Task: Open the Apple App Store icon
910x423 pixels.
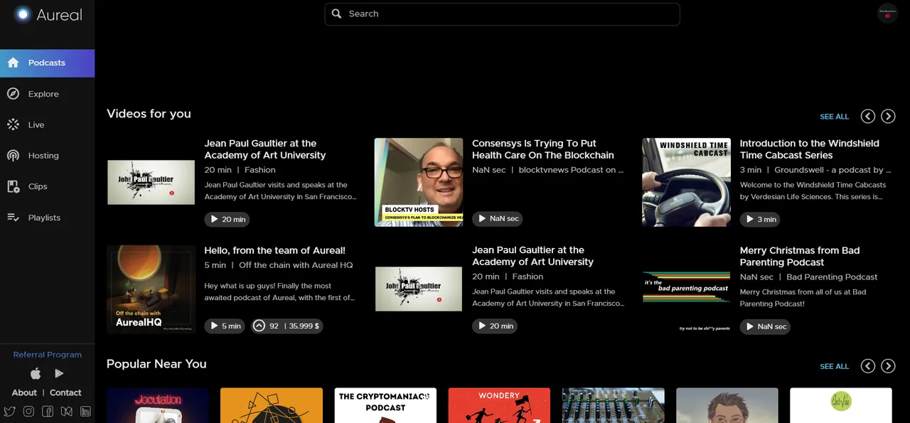Action: [x=36, y=373]
